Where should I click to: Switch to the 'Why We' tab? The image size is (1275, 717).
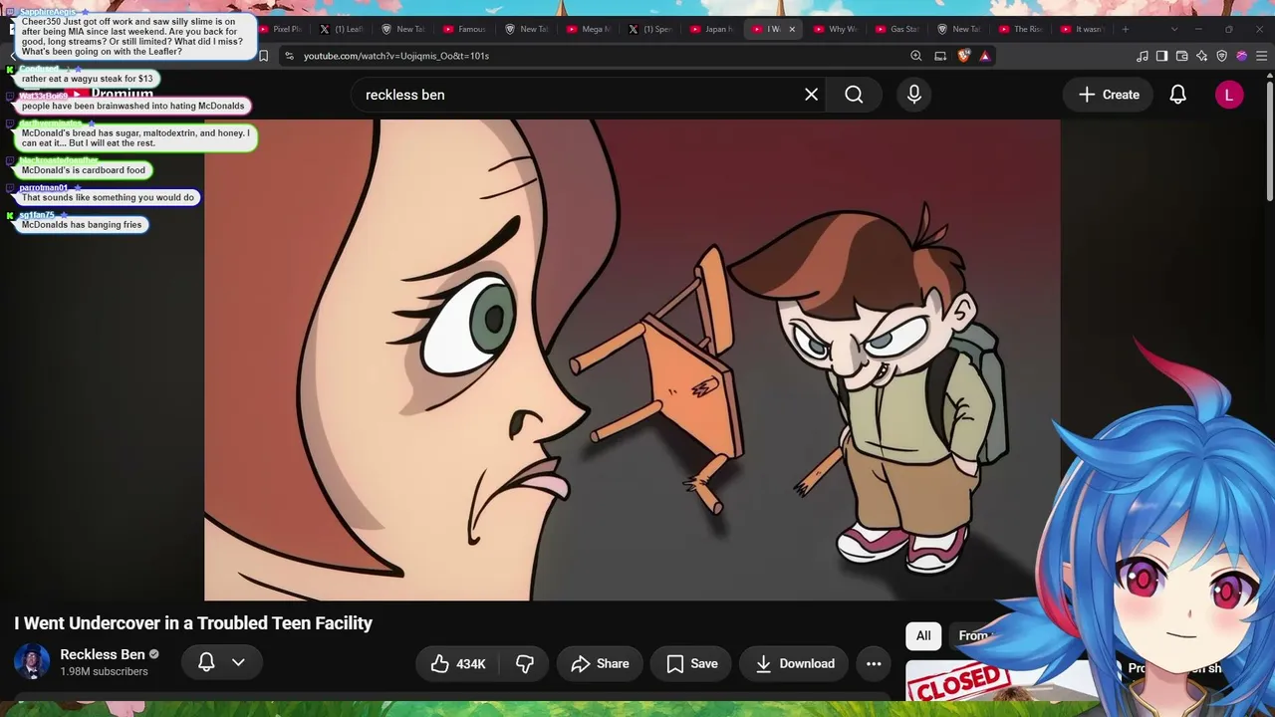835,29
